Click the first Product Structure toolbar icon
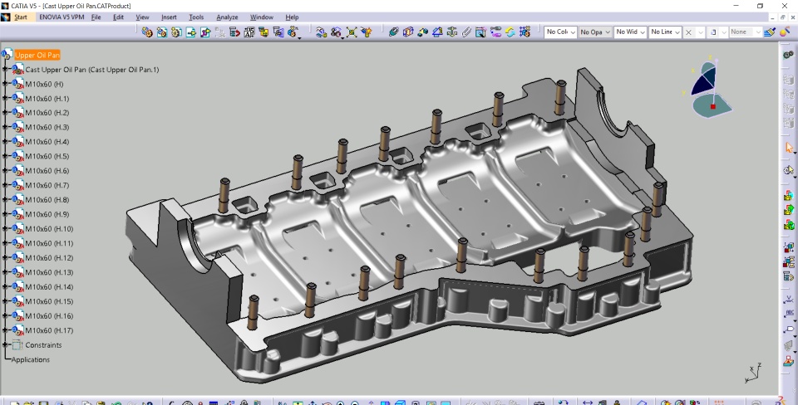Screen dimensions: 798x405 click(147, 32)
